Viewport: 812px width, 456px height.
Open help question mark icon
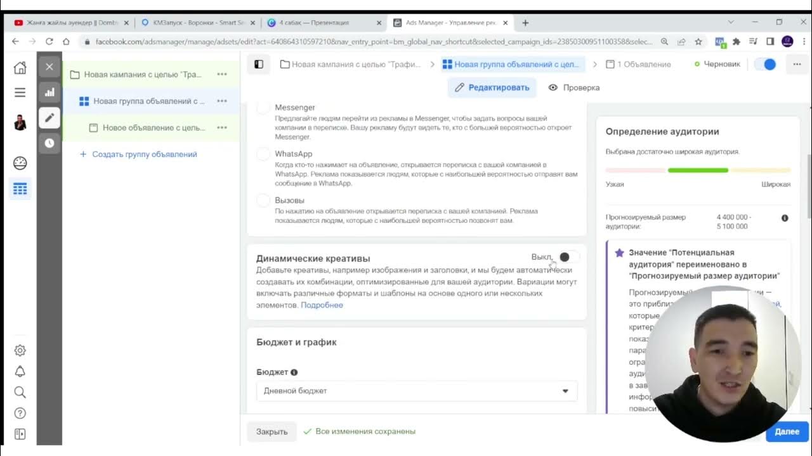(x=20, y=413)
